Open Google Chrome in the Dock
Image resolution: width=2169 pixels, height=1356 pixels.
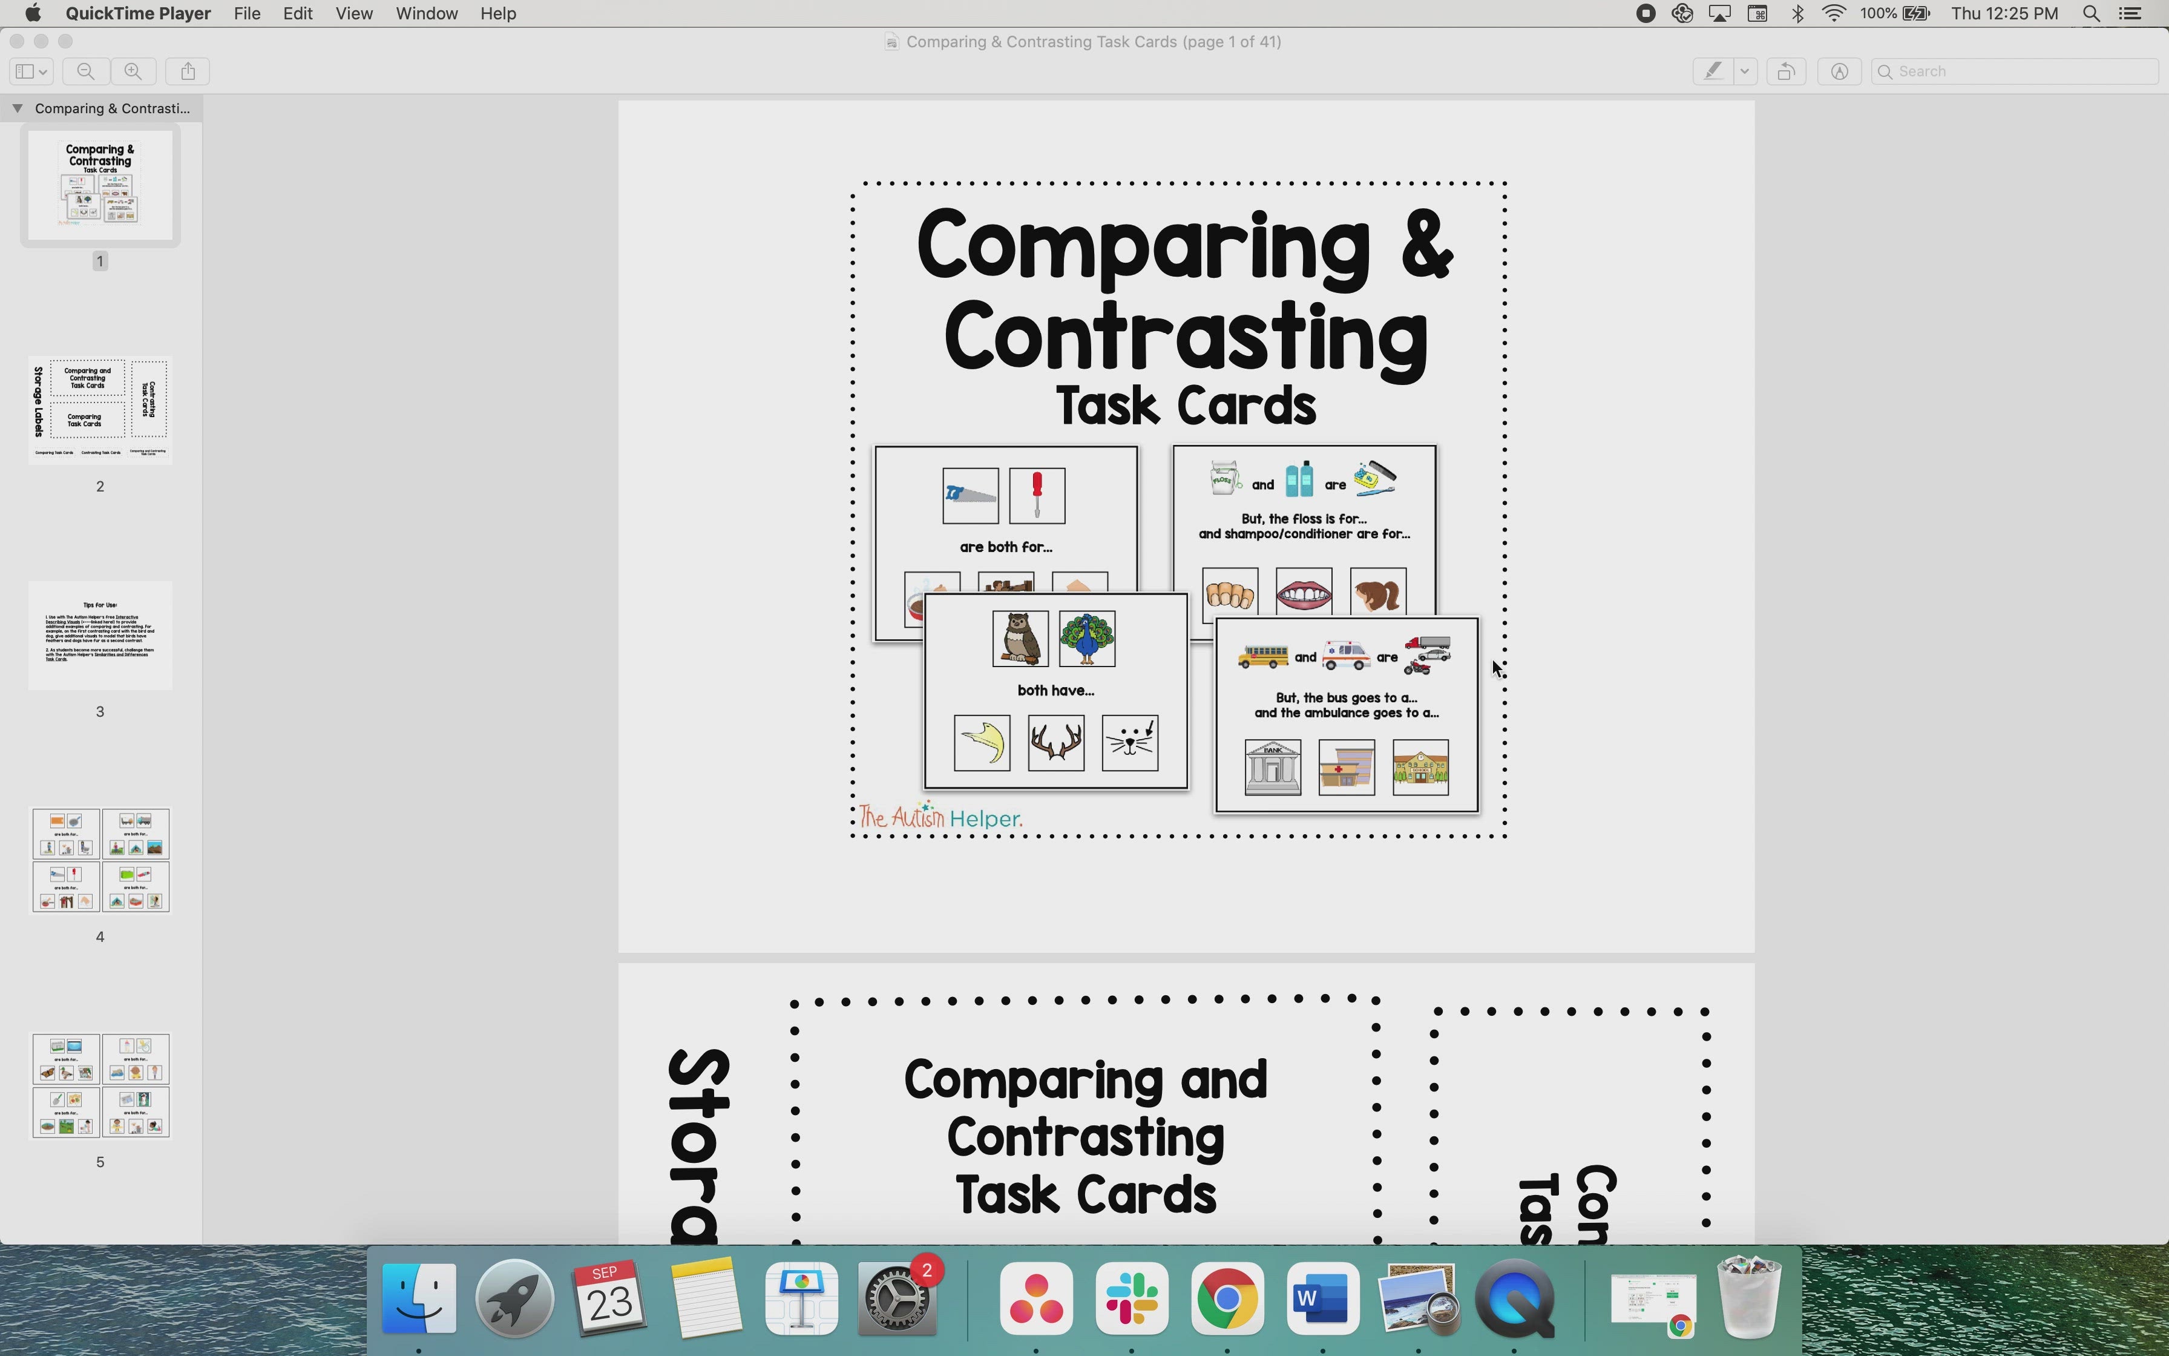[1227, 1298]
